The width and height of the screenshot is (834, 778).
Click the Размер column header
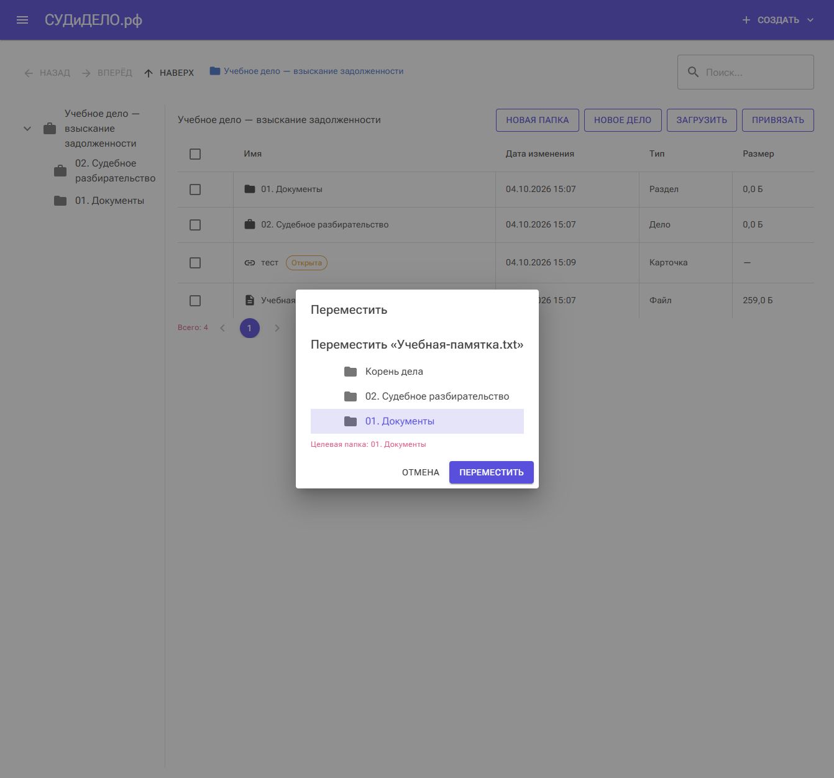(x=758, y=153)
